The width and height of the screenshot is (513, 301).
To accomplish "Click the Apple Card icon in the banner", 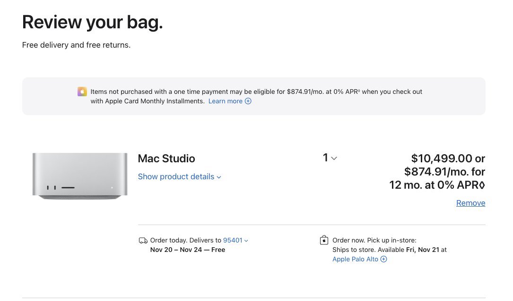I will tap(82, 92).
